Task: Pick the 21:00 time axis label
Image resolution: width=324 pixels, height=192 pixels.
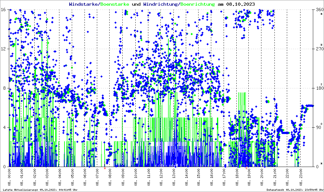Action: click(275, 176)
